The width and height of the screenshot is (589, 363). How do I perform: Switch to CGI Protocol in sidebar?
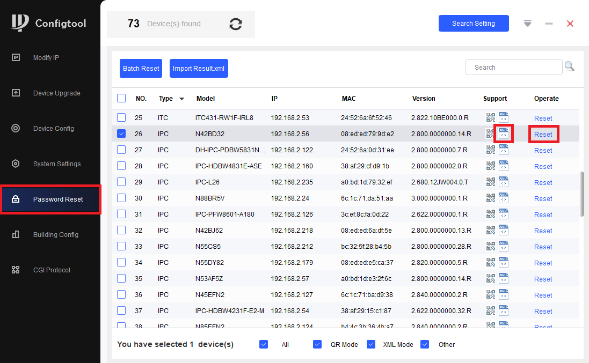tap(52, 270)
